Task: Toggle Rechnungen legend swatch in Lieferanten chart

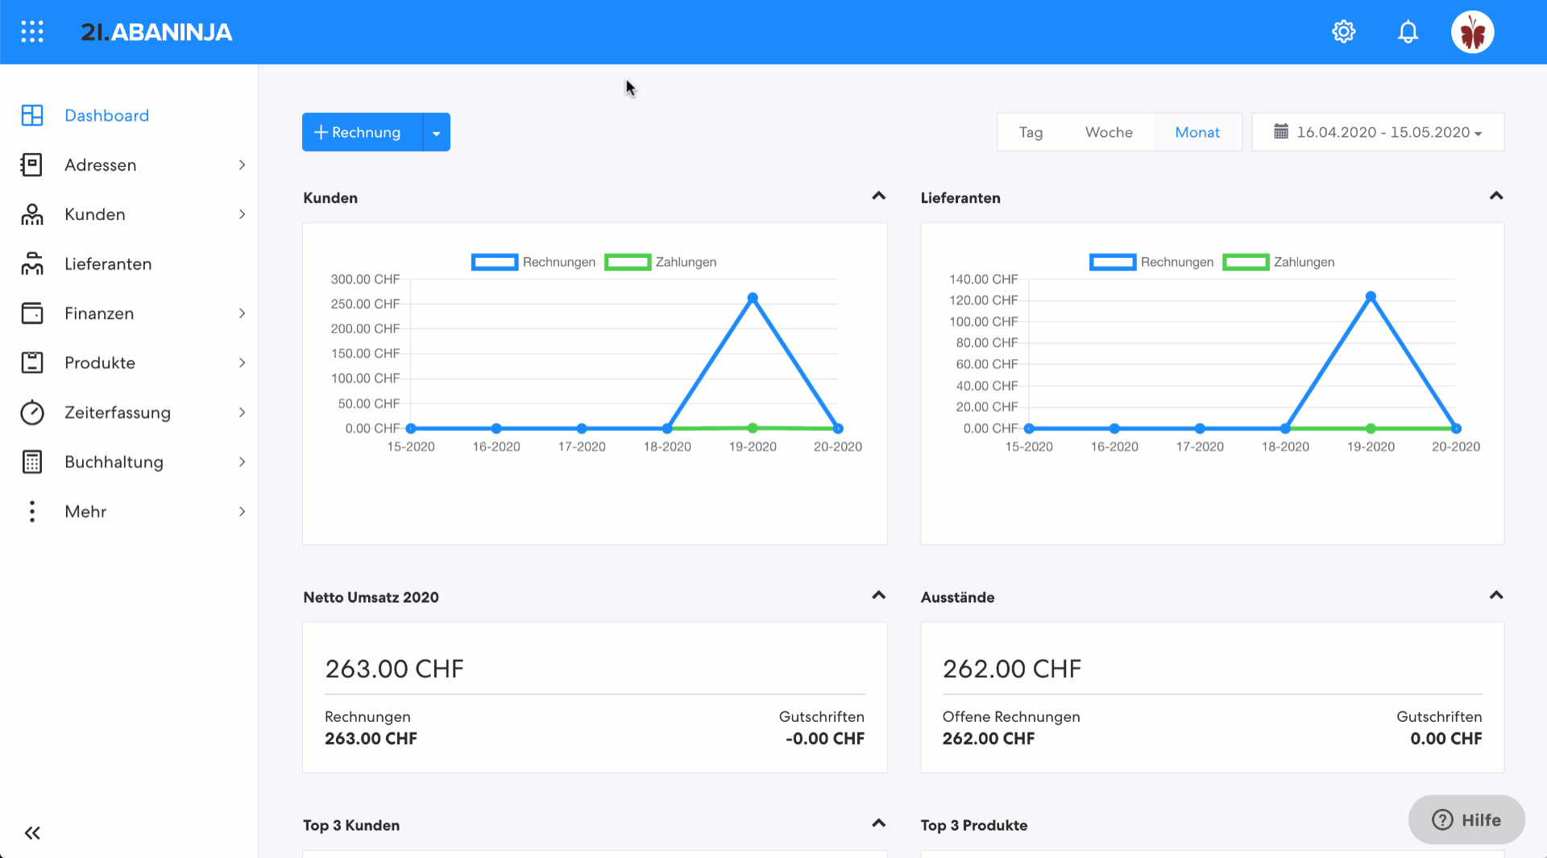Action: [x=1112, y=262]
